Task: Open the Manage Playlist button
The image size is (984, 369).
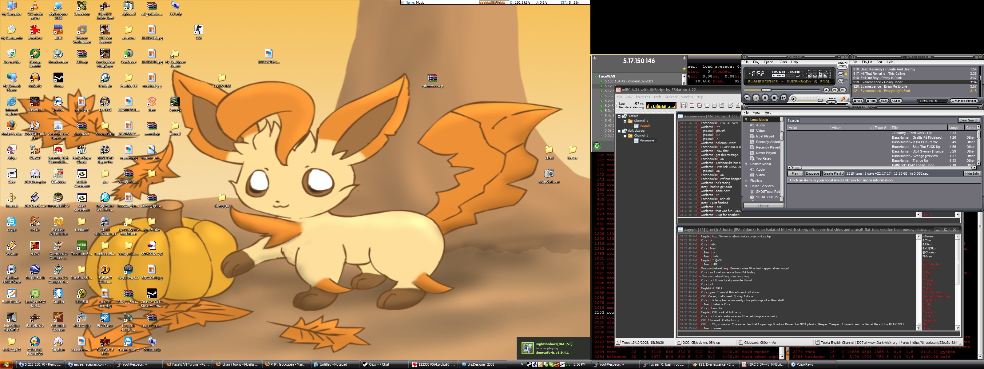Action: click(965, 101)
